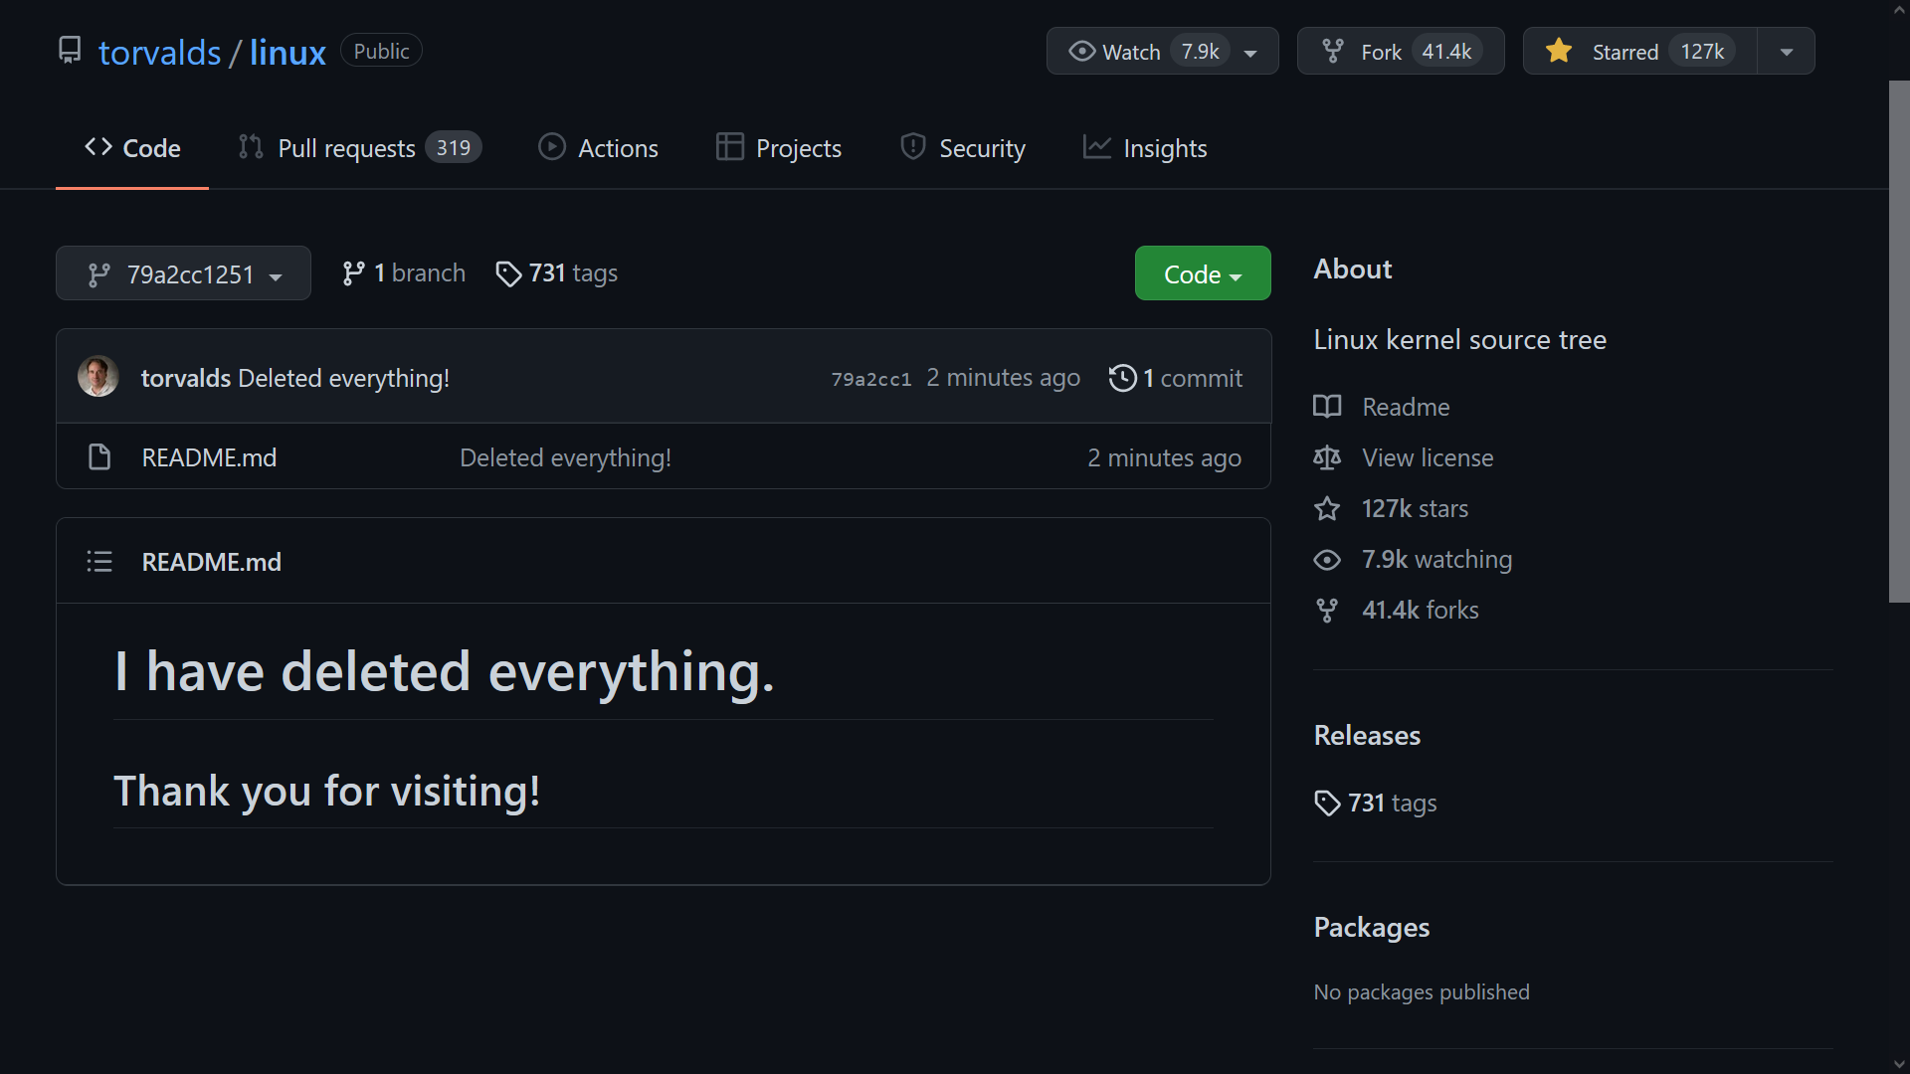Viewport: 1910px width, 1074px height.
Task: Open the 79a2cc1251 branch selector dropdown
Action: [183, 273]
